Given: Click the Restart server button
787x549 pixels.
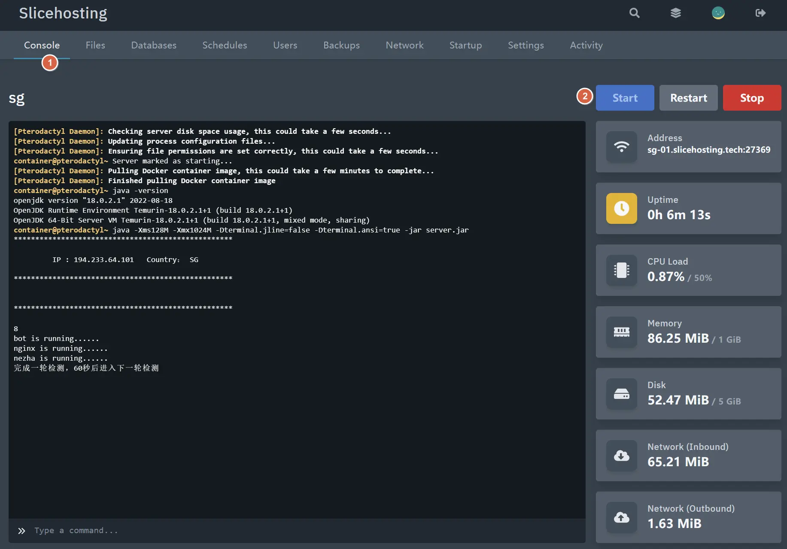Looking at the screenshot, I should (x=688, y=98).
